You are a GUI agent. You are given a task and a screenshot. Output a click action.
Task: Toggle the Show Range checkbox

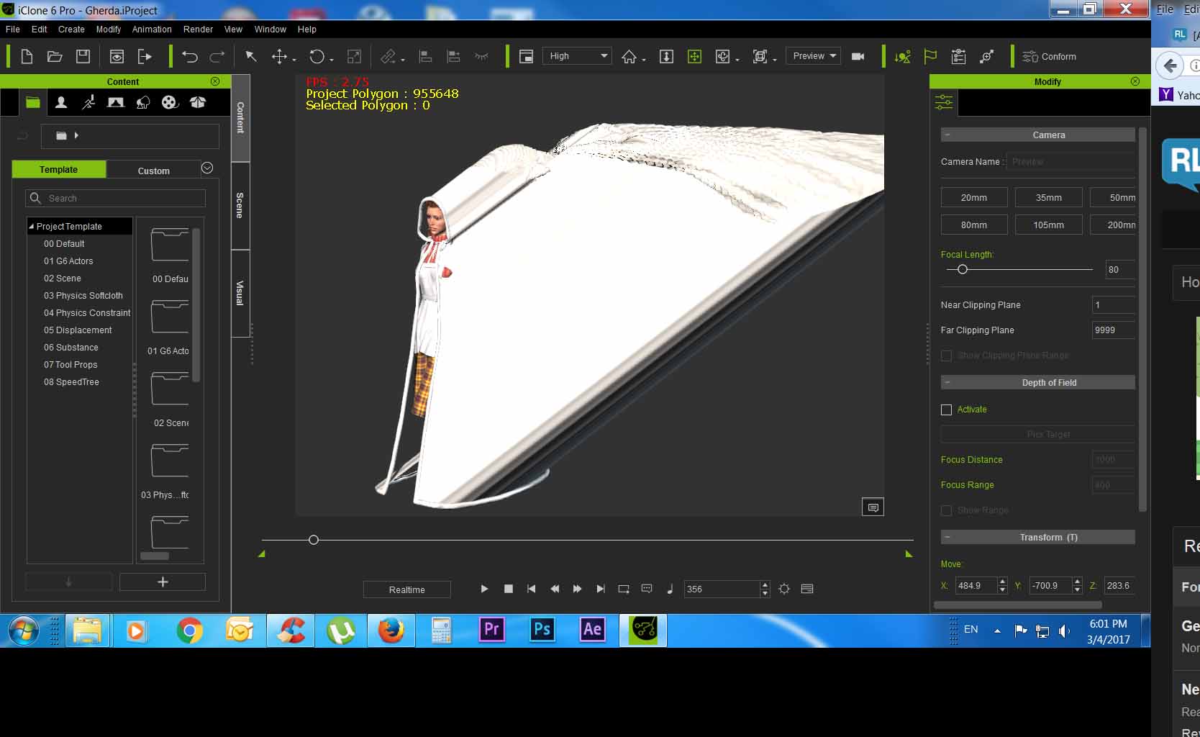[946, 510]
